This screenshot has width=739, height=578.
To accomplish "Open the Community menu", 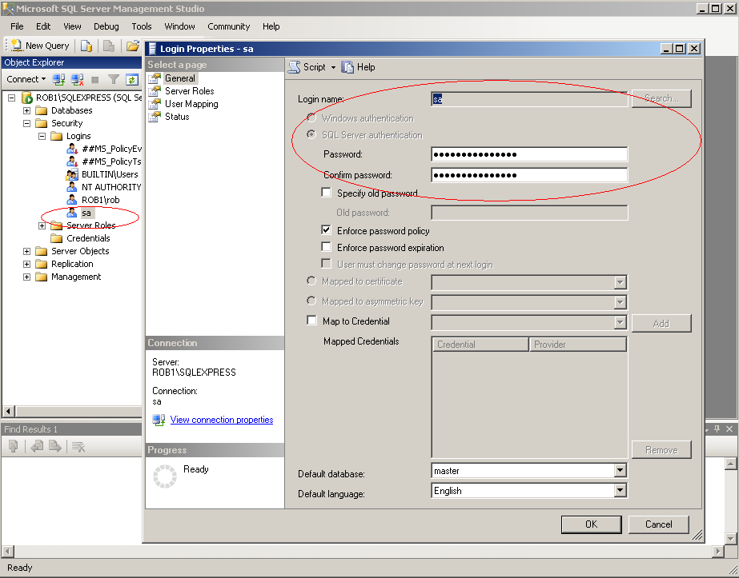I will pos(228,26).
